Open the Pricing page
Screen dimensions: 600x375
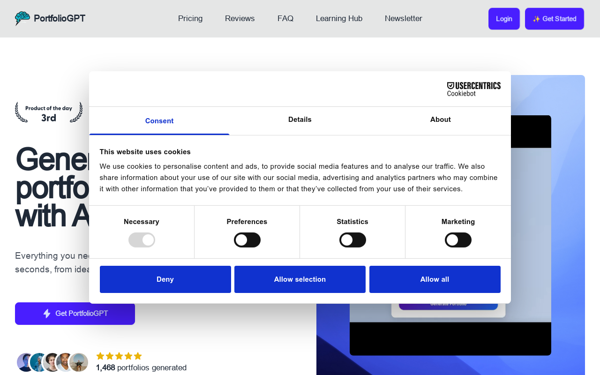pos(190,18)
